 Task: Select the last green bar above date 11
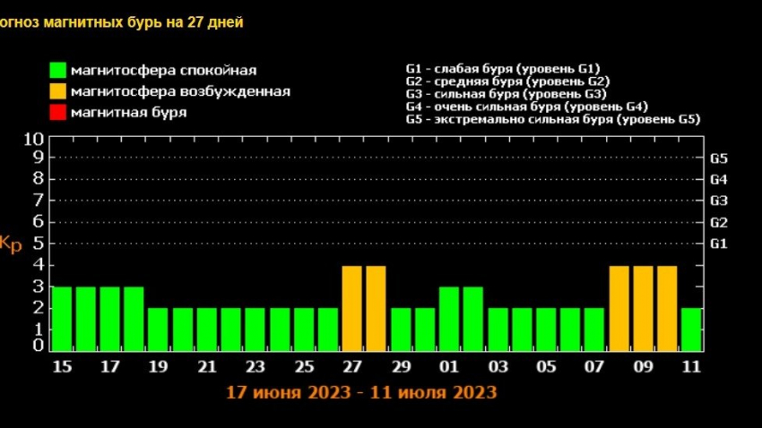coord(690,329)
